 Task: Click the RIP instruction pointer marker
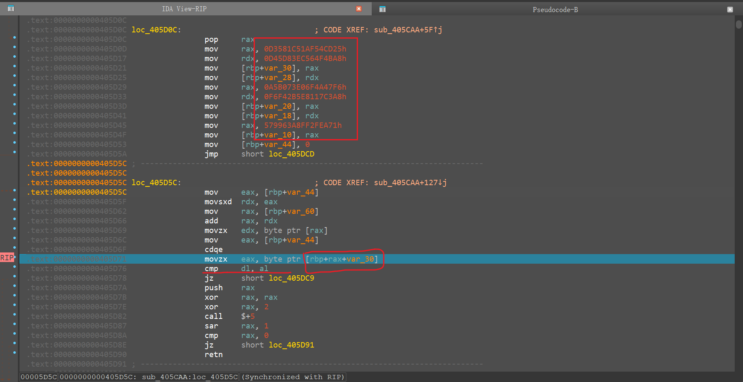point(7,258)
